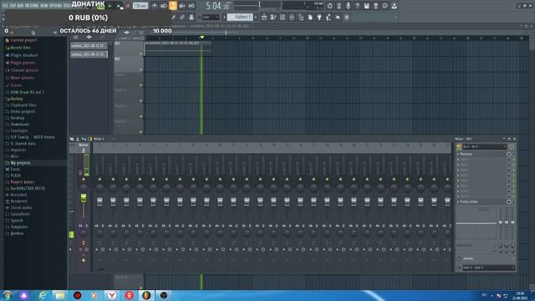Expand the Backup folder
Screen dimensions: 535x301
point(17,99)
